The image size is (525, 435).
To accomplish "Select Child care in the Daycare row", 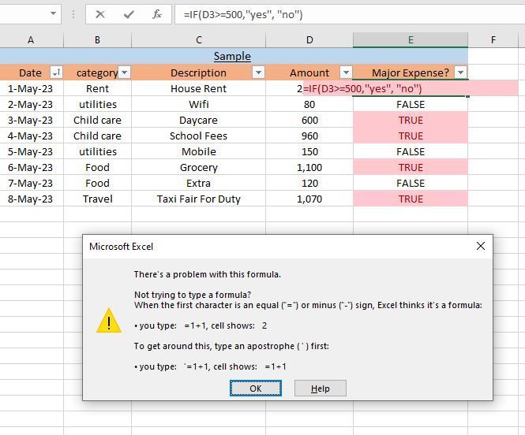I will click(x=97, y=120).
